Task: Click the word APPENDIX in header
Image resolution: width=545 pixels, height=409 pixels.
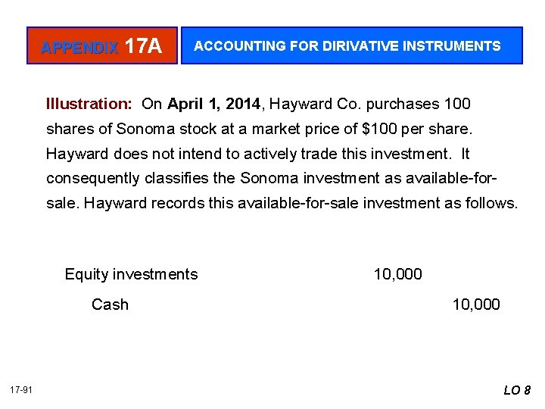Action: 79,48
